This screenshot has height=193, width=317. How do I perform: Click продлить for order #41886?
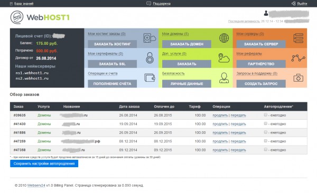point(220,133)
